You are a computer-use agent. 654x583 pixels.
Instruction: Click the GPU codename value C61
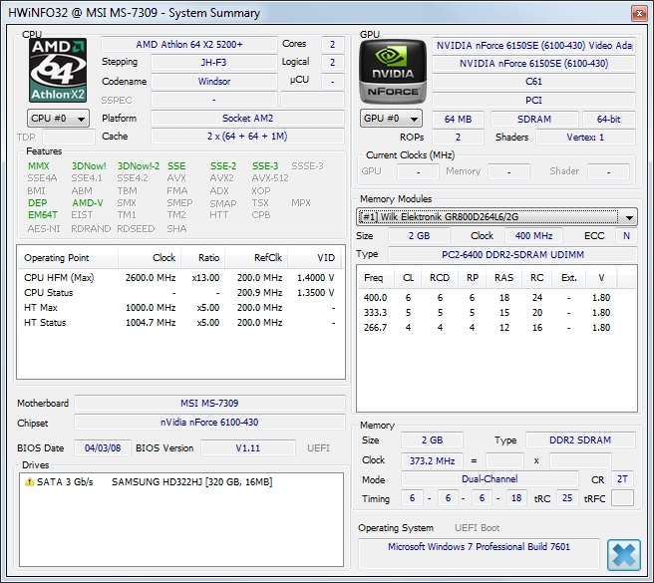tap(533, 82)
